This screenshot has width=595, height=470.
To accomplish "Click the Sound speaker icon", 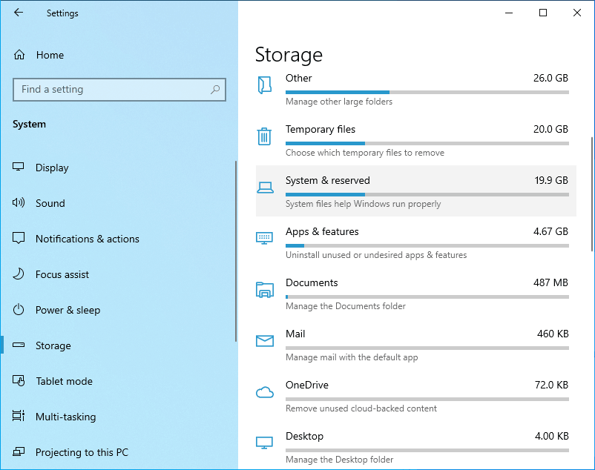I will point(19,202).
